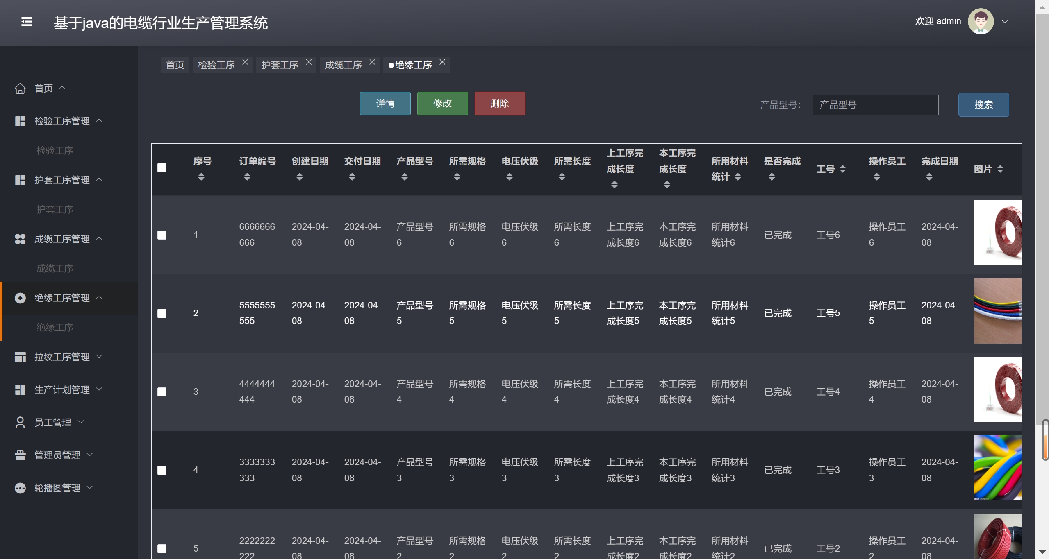Expand the 轮播图管理 menu group
This screenshot has height=559, width=1049.
90,487
